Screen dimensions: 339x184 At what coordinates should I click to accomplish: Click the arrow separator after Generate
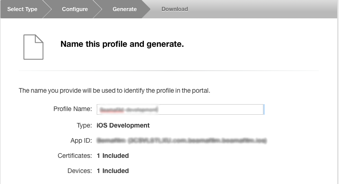pyautogui.click(x=146, y=9)
